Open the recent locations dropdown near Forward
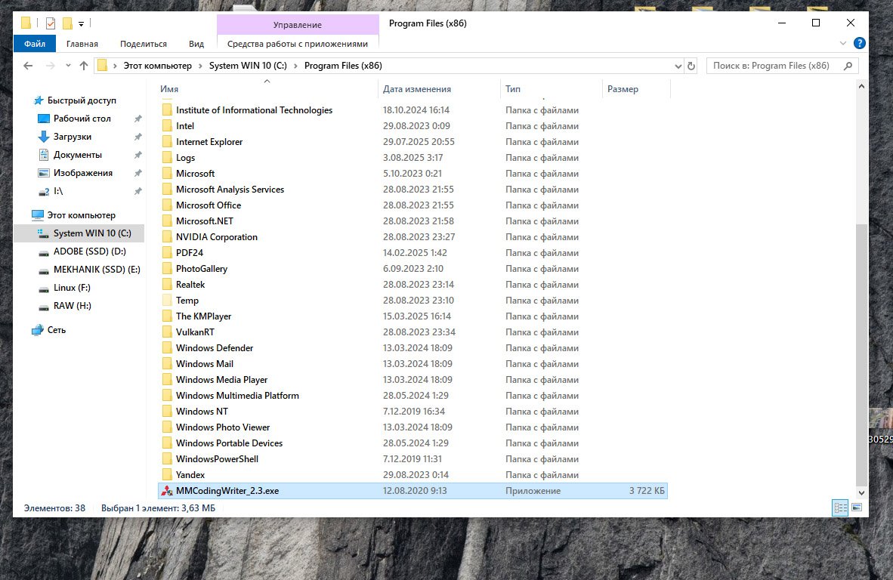The height and width of the screenshot is (580, 893). point(68,66)
